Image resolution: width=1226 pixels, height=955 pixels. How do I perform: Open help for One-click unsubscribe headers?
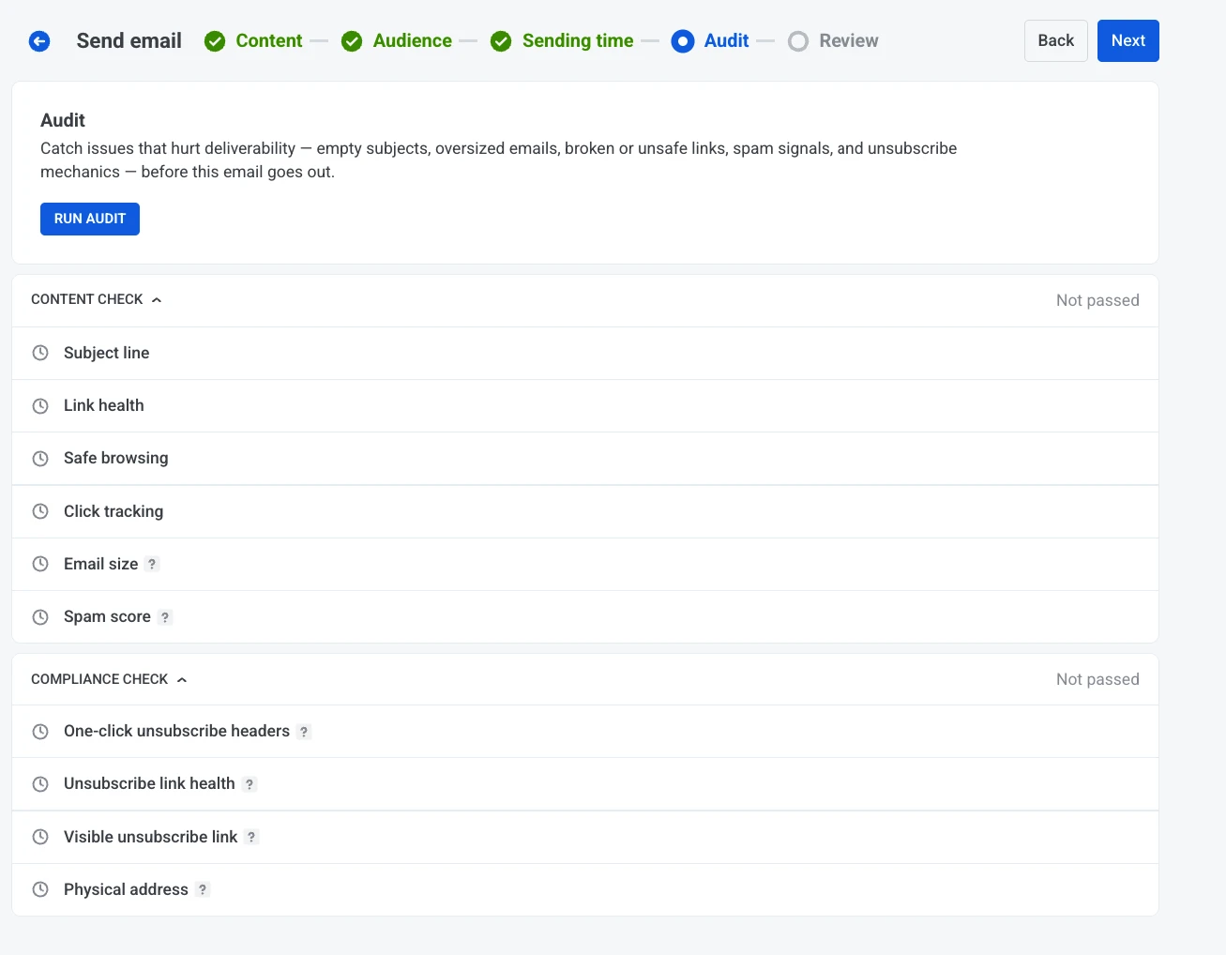click(x=304, y=732)
